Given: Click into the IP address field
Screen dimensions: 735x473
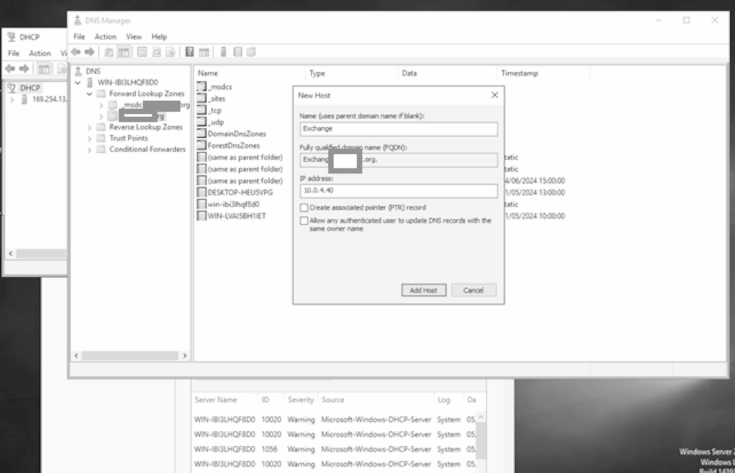Looking at the screenshot, I should 398,191.
